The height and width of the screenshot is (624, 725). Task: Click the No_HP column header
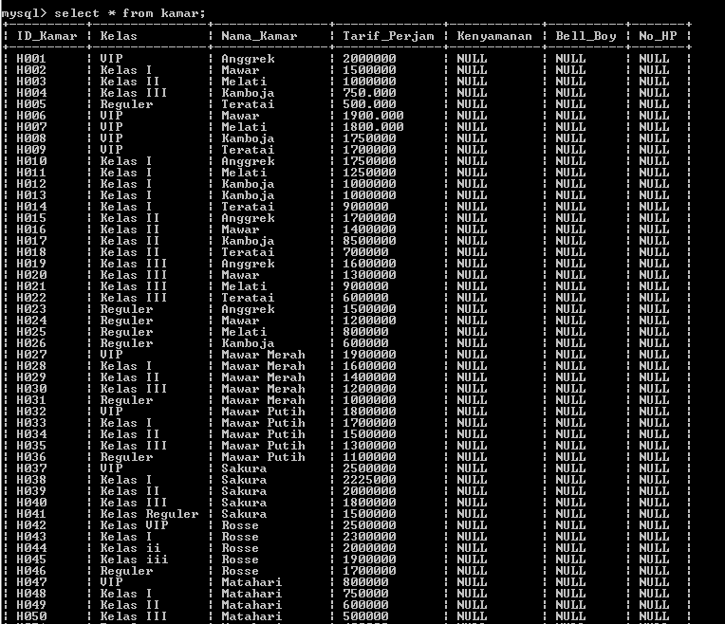click(658, 36)
